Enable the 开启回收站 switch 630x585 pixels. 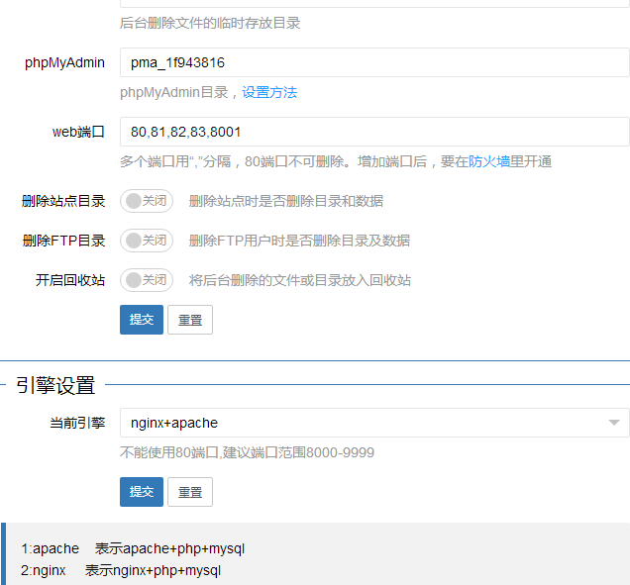point(147,280)
